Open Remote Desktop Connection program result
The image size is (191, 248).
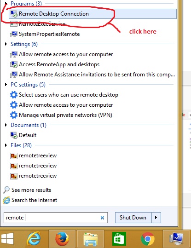[x=93, y=14]
